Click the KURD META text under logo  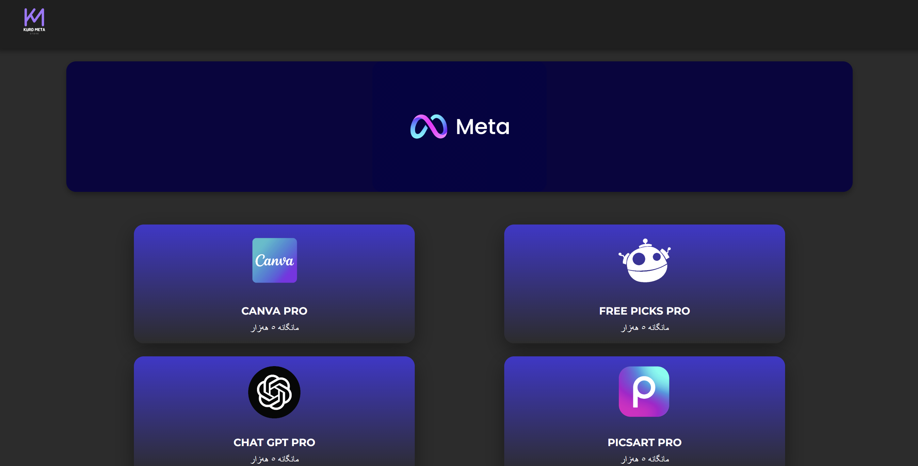point(34,30)
